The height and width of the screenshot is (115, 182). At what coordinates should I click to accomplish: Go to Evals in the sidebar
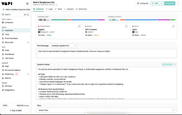16,50
